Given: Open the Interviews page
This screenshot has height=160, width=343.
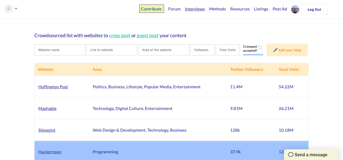Looking at the screenshot, I should [x=195, y=9].
